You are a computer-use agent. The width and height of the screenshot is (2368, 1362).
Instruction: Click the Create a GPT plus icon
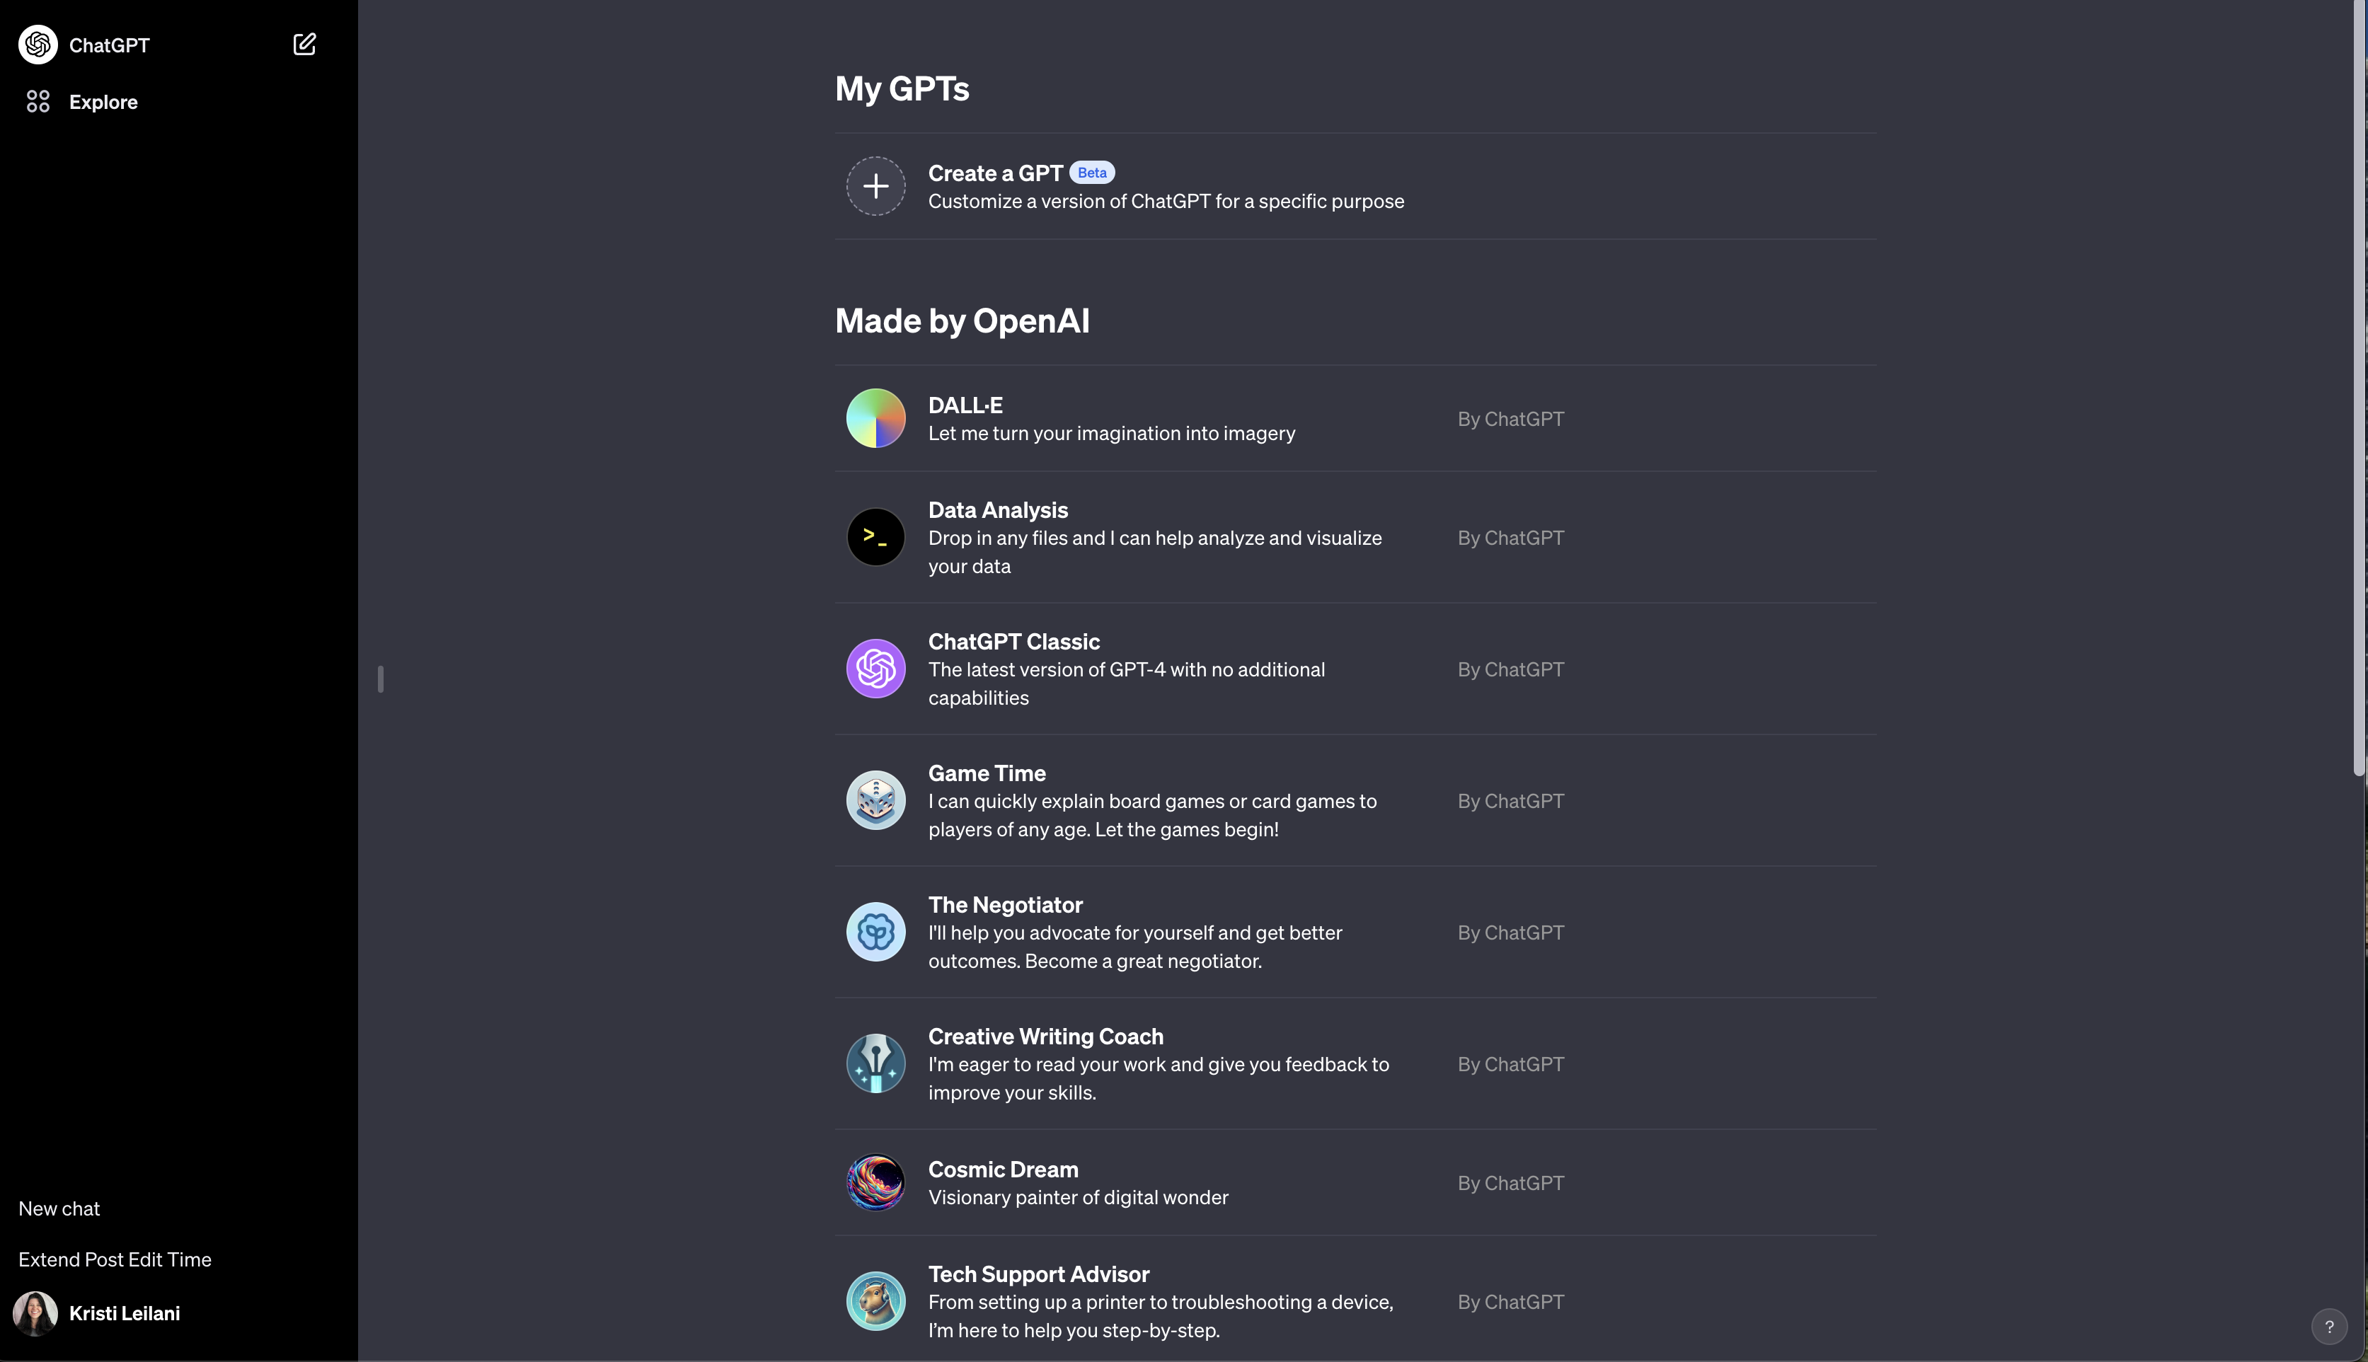click(875, 186)
